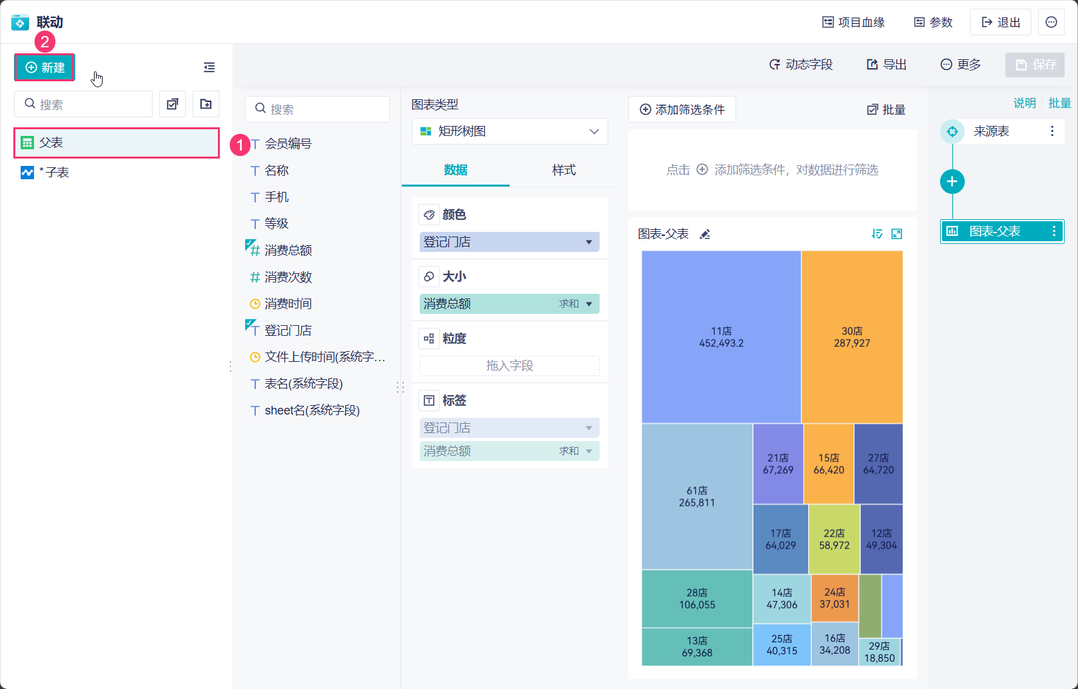
Task: Open the 图表-父表 node more menu
Action: coord(1054,231)
